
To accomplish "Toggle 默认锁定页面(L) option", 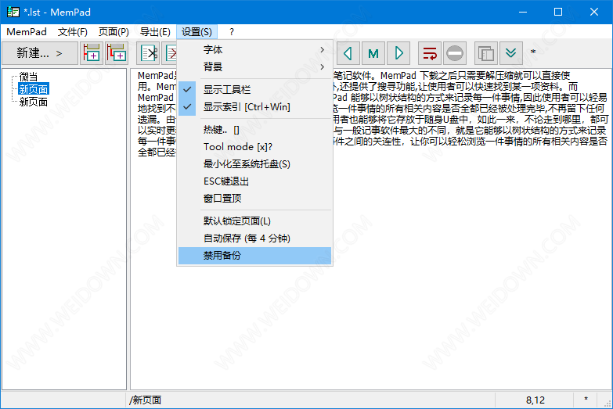I will tap(254, 221).
